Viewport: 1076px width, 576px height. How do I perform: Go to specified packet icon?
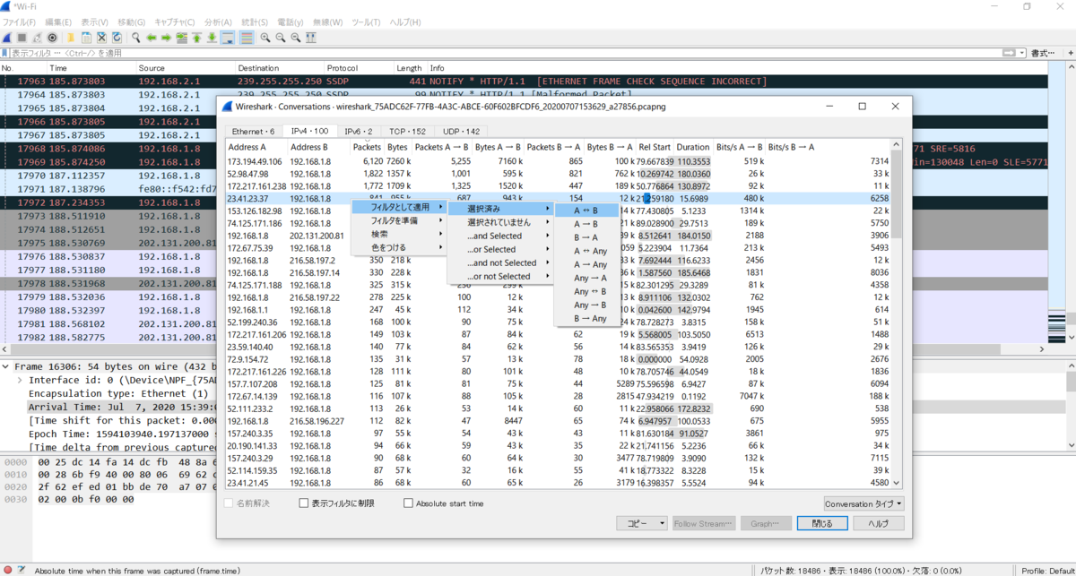pos(182,38)
